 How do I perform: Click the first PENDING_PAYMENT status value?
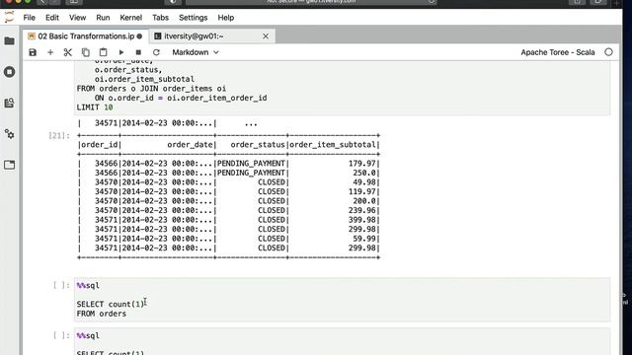click(x=251, y=164)
